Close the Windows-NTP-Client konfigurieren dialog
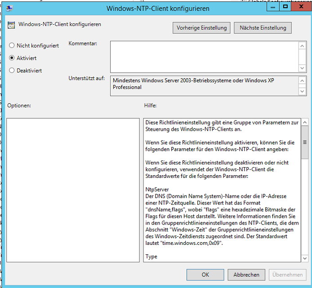312x288 pixels. [x=301, y=7]
